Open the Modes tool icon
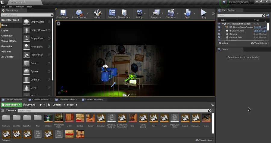The image size is (271, 143). 97,13
